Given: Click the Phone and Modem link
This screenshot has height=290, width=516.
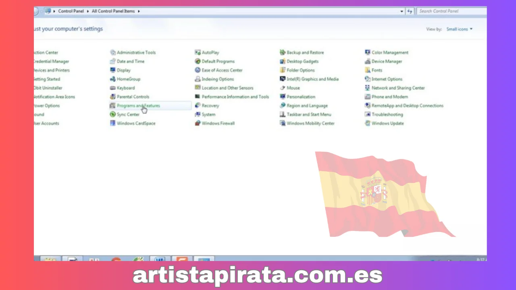Looking at the screenshot, I should [x=389, y=97].
